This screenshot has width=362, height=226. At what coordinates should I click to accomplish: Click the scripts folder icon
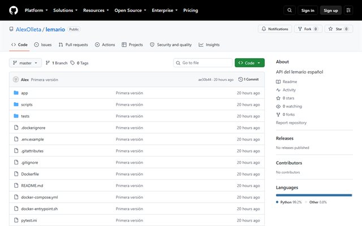(x=16, y=104)
